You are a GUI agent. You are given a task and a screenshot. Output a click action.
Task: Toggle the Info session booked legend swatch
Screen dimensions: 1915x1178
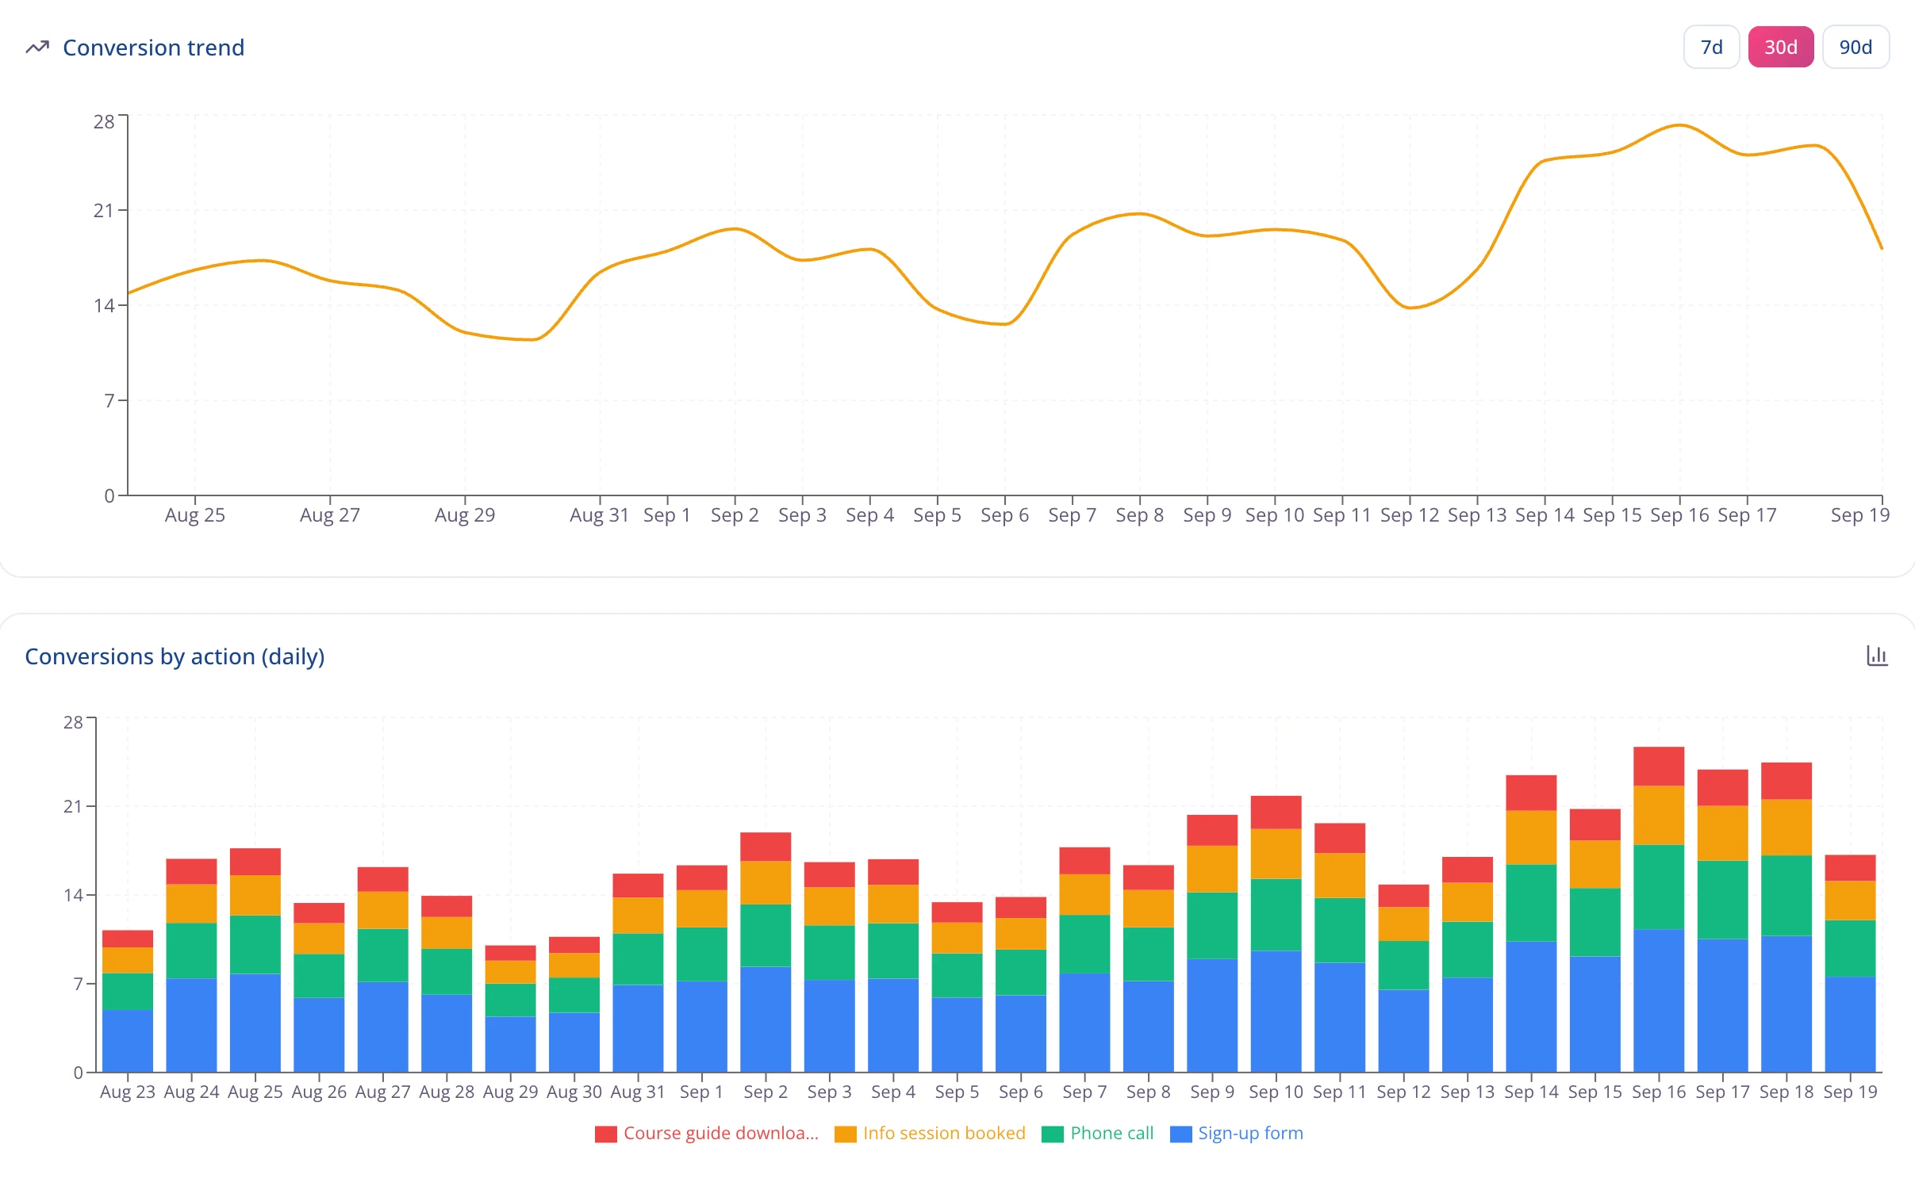[845, 1134]
